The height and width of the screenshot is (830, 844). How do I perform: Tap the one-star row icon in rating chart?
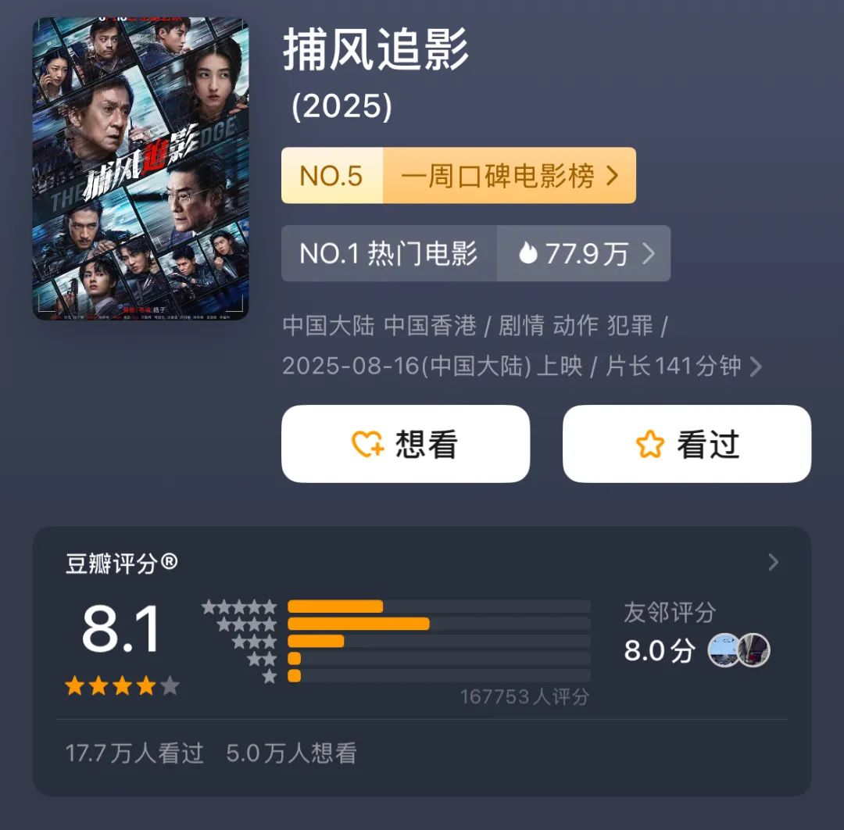[x=270, y=676]
